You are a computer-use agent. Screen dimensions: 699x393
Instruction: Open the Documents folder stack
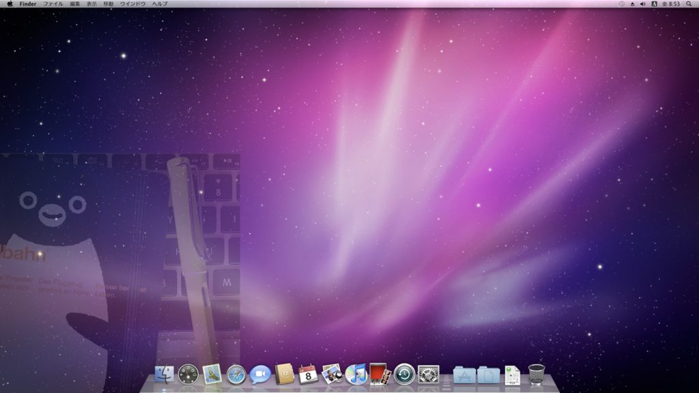[x=489, y=375]
